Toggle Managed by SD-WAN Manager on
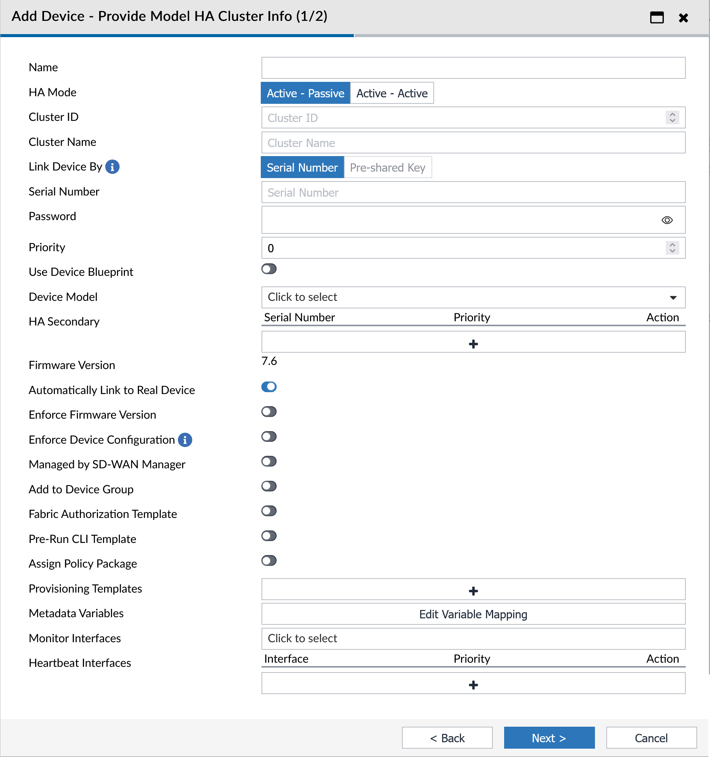The height and width of the screenshot is (757, 710). point(269,461)
